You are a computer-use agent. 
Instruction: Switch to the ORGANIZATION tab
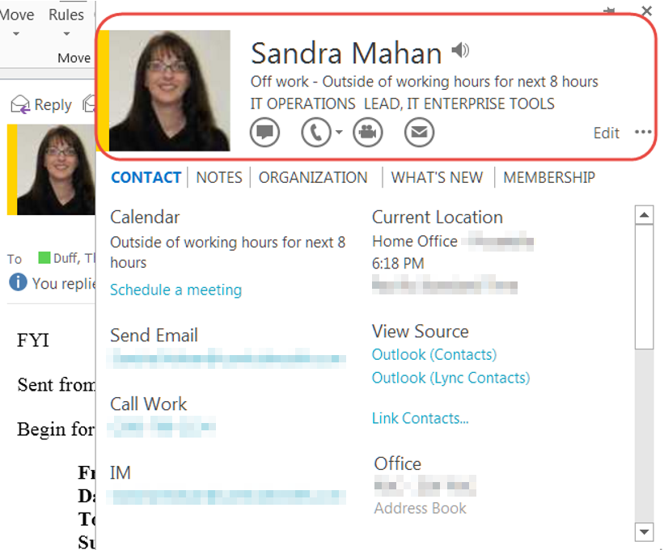point(313,177)
